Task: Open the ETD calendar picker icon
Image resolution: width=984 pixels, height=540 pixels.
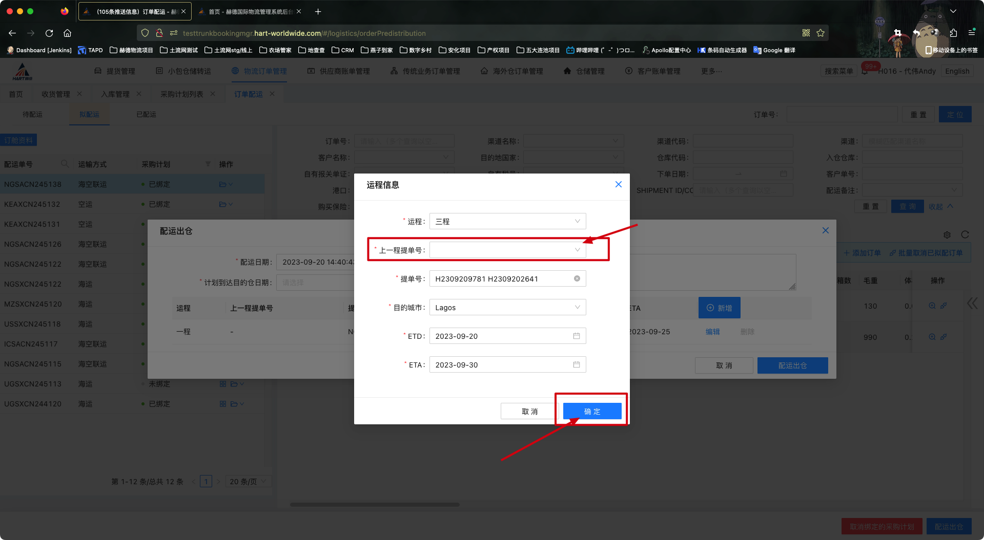Action: click(x=577, y=335)
